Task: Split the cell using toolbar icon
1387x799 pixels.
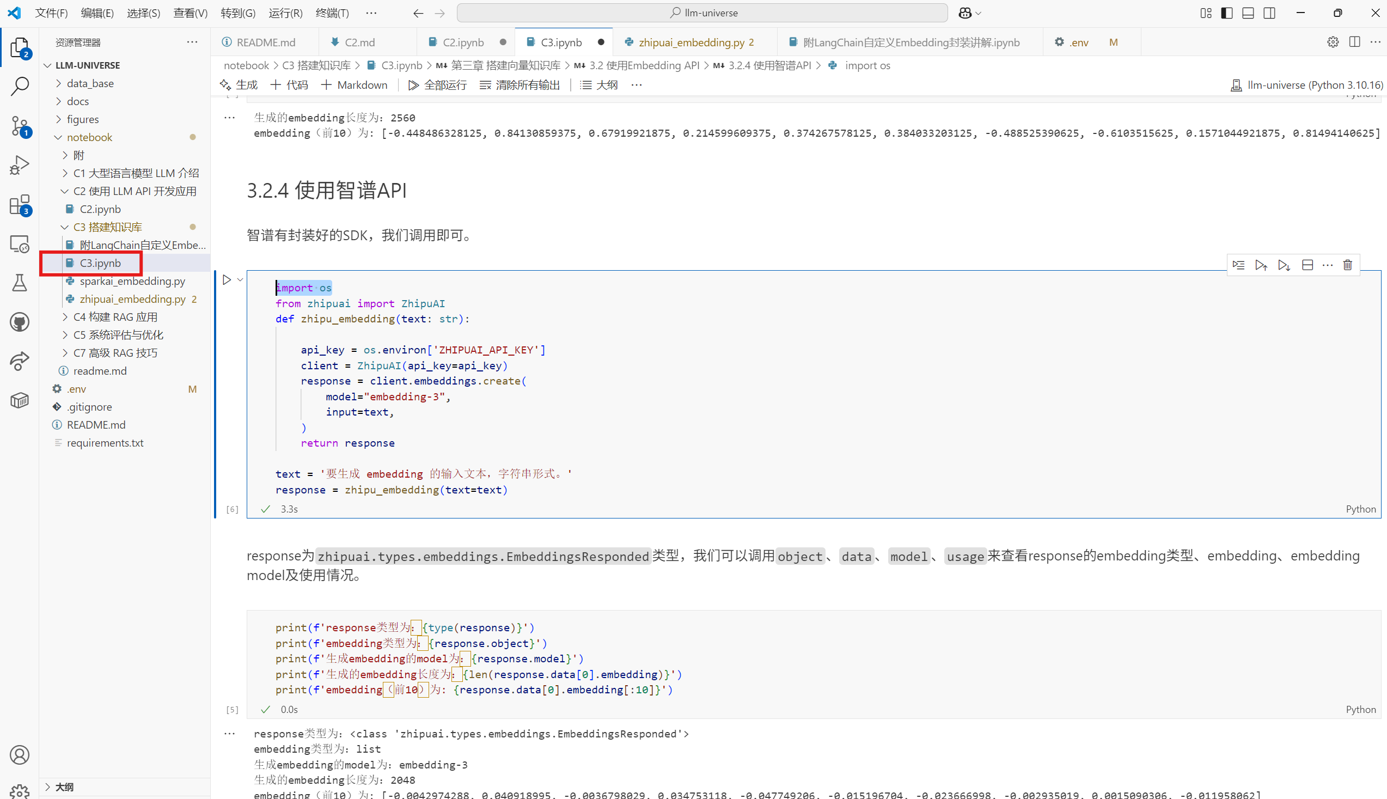Action: tap(1307, 266)
